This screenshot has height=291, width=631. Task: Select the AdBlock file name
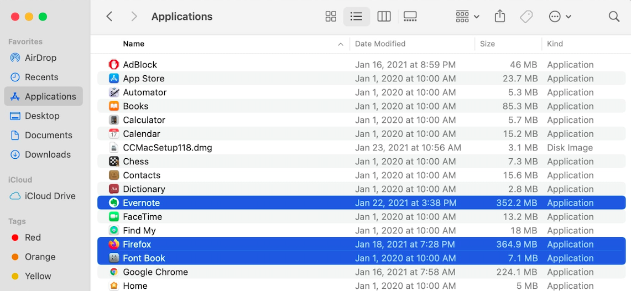tap(140, 65)
